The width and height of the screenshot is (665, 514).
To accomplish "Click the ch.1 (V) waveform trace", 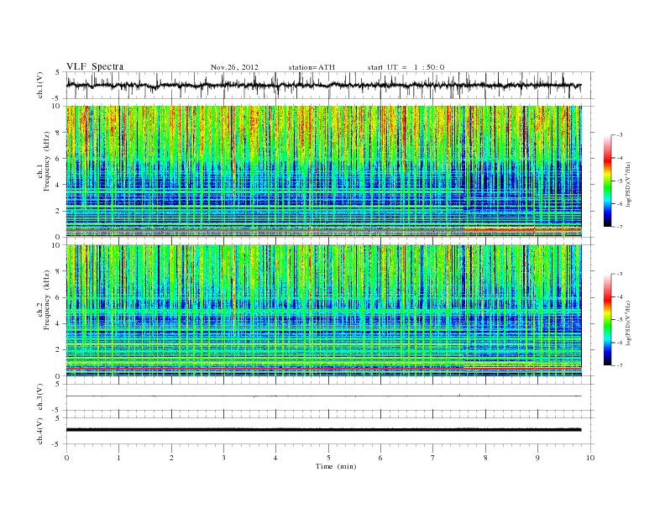I will pyautogui.click(x=323, y=85).
